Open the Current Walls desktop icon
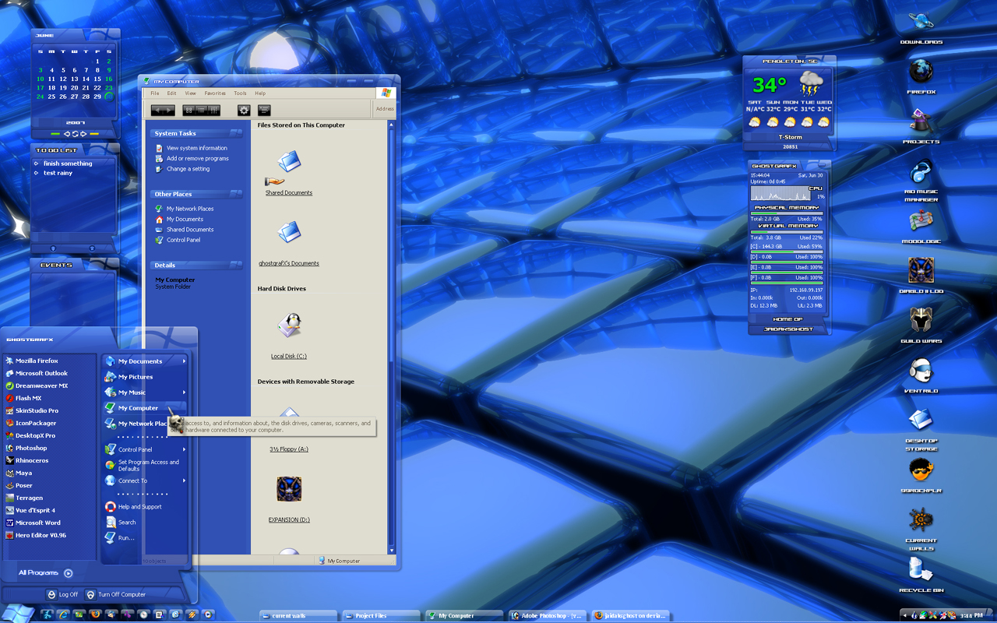 (921, 519)
